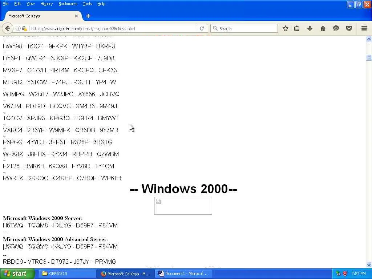Open the Tools menu

87,4
